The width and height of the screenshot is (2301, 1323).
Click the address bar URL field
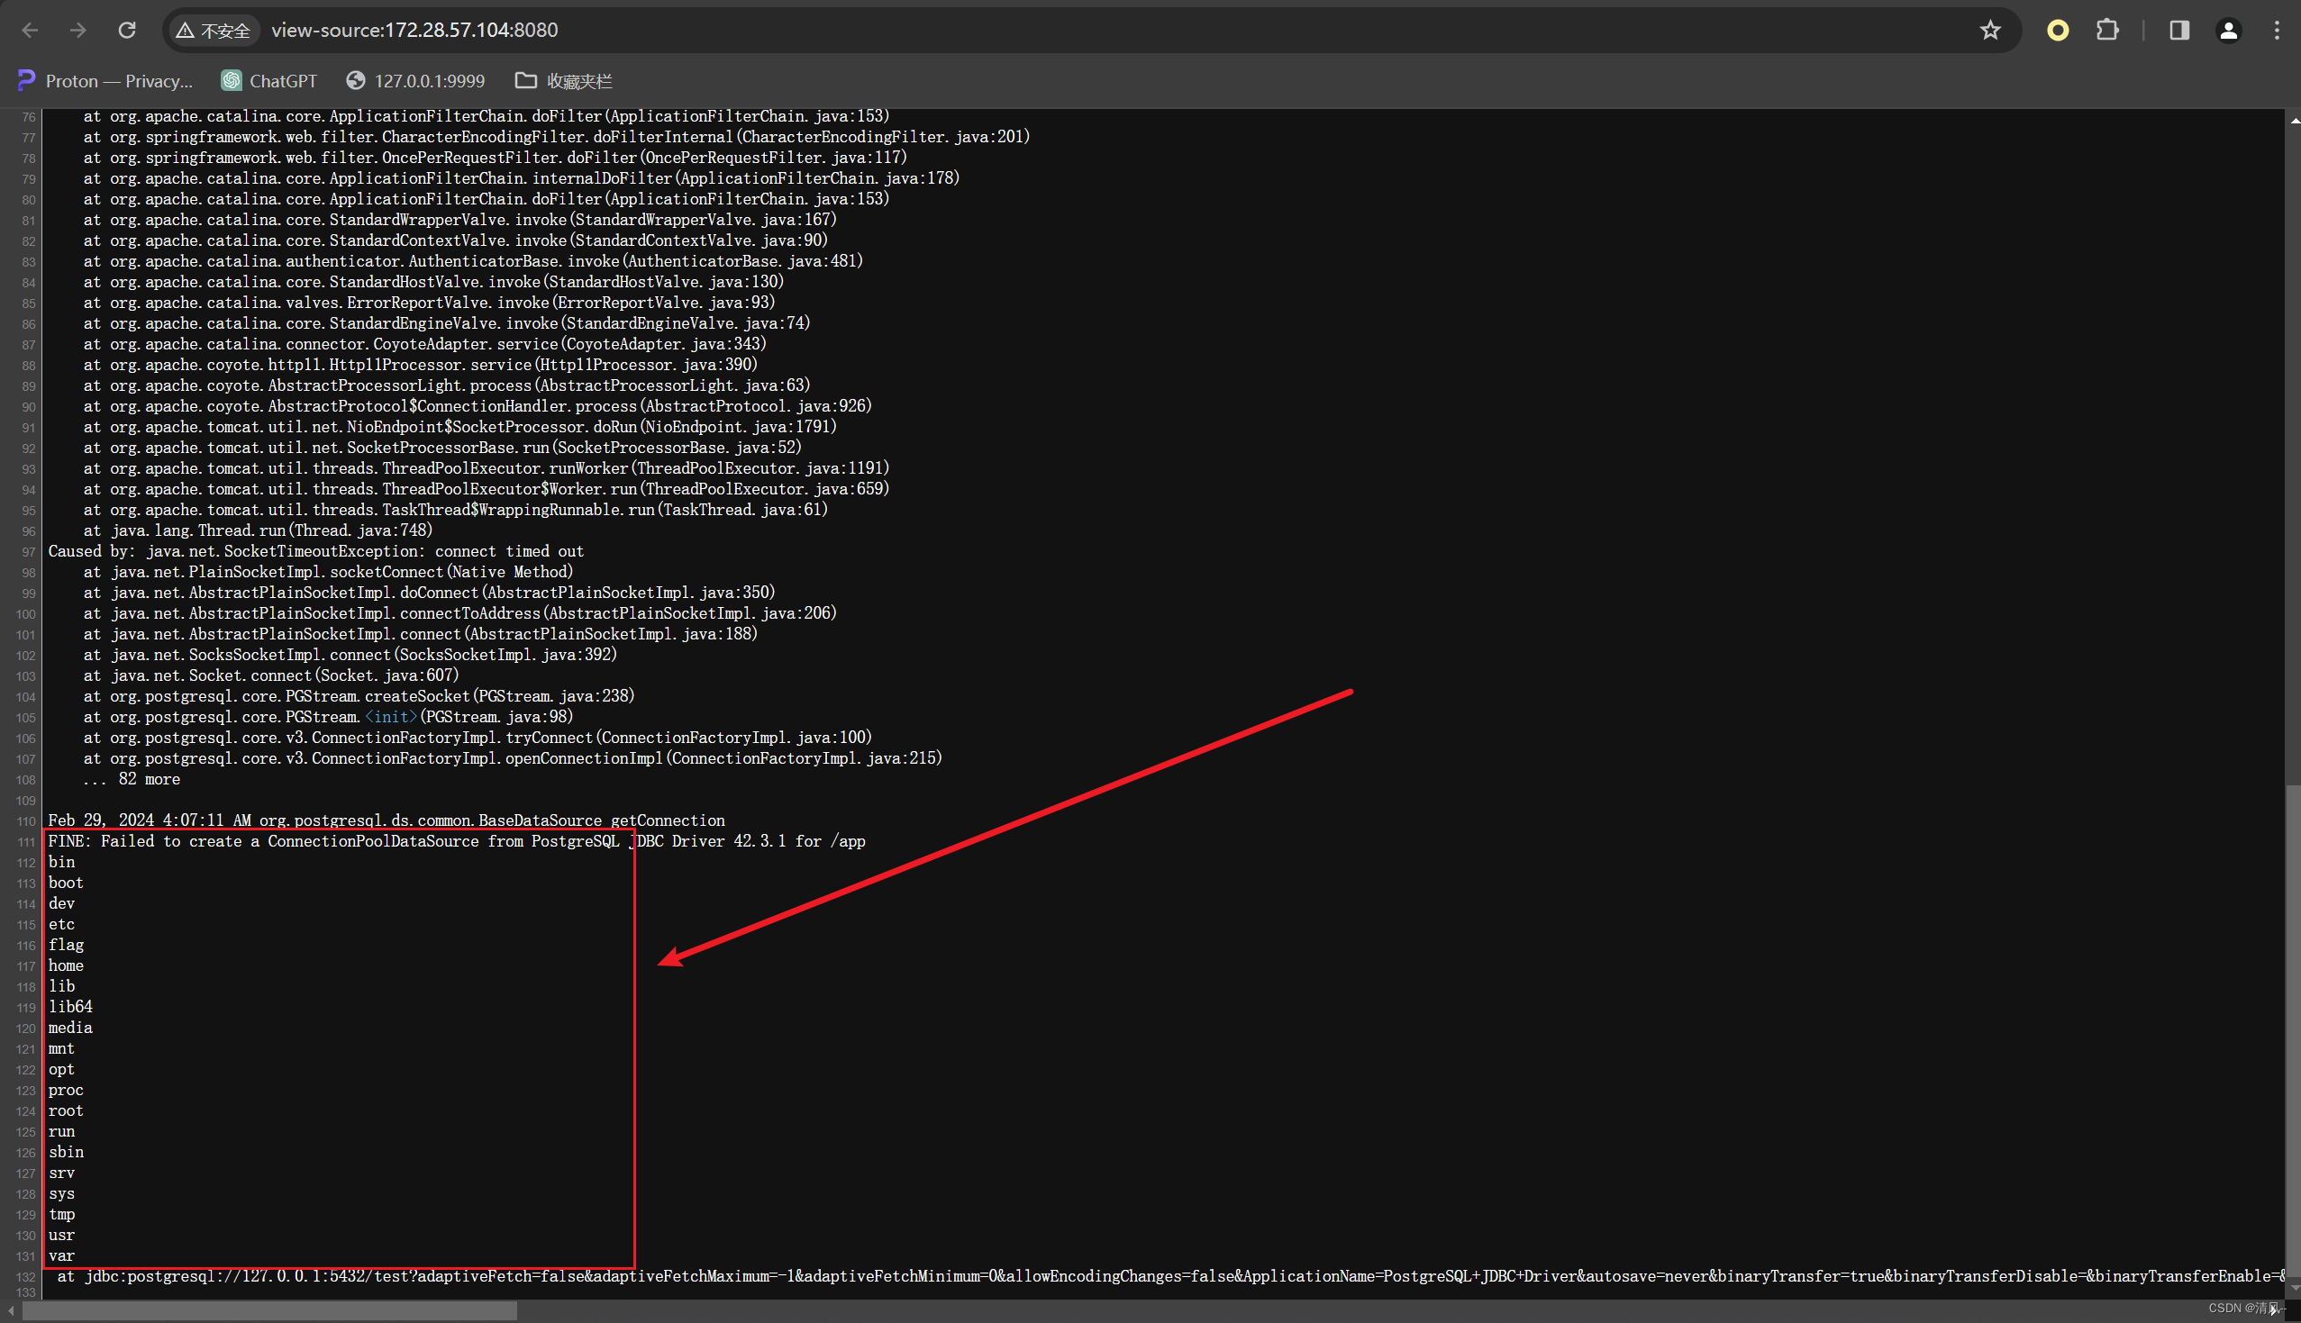1090,30
